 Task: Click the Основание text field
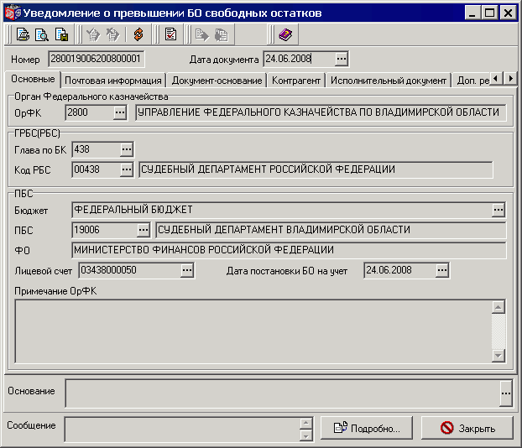[x=283, y=393]
